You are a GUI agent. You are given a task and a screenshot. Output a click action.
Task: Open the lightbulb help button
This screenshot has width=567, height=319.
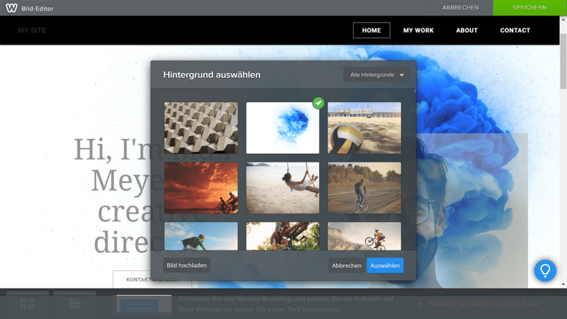(x=545, y=271)
